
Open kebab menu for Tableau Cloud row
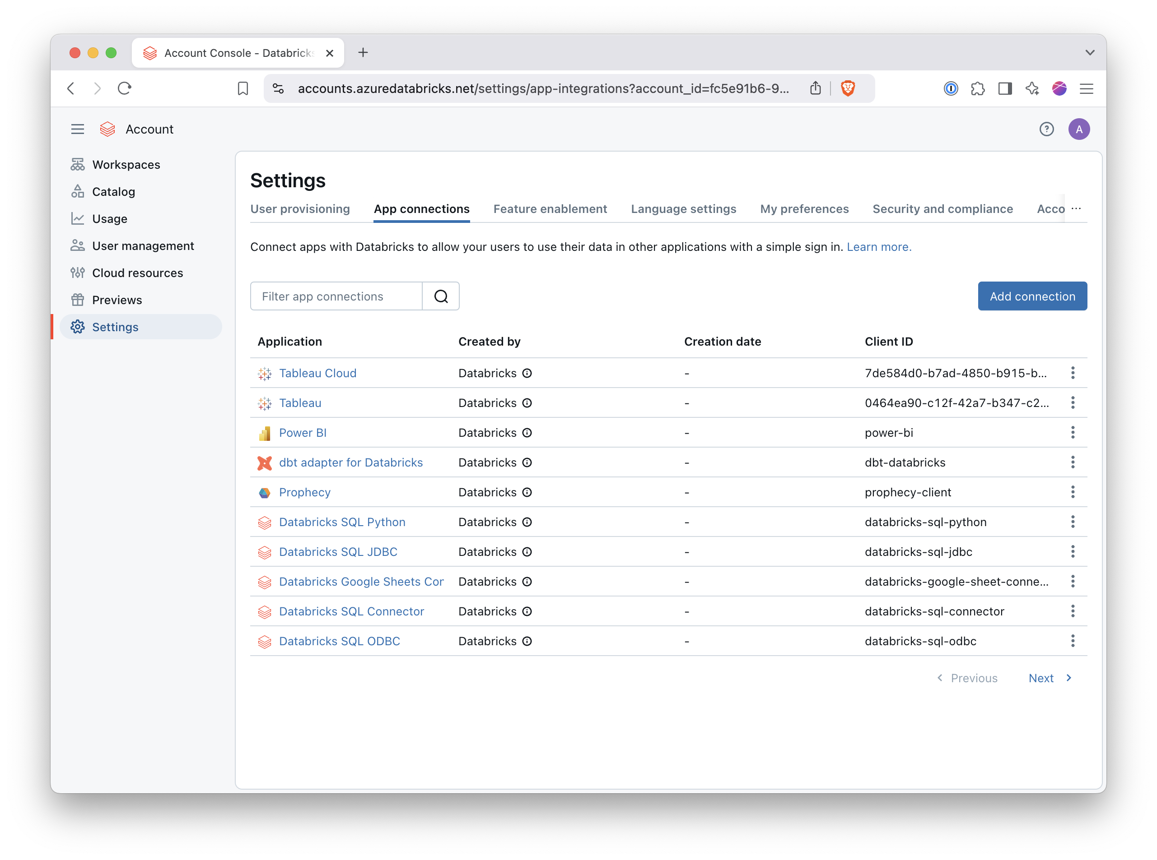click(x=1073, y=373)
